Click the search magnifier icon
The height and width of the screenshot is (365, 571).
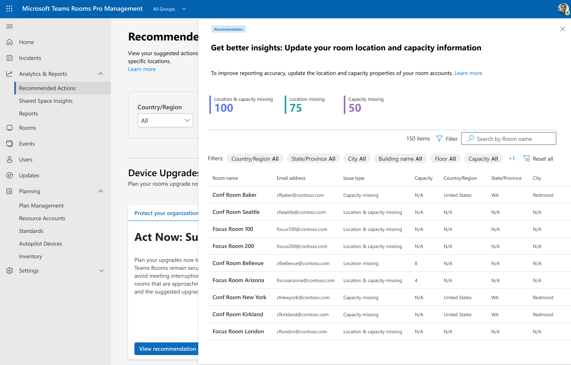tap(471, 138)
